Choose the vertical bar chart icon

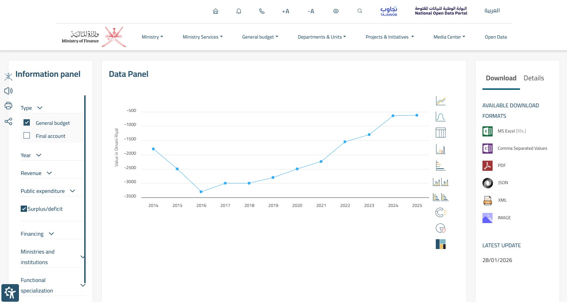tap(441, 149)
